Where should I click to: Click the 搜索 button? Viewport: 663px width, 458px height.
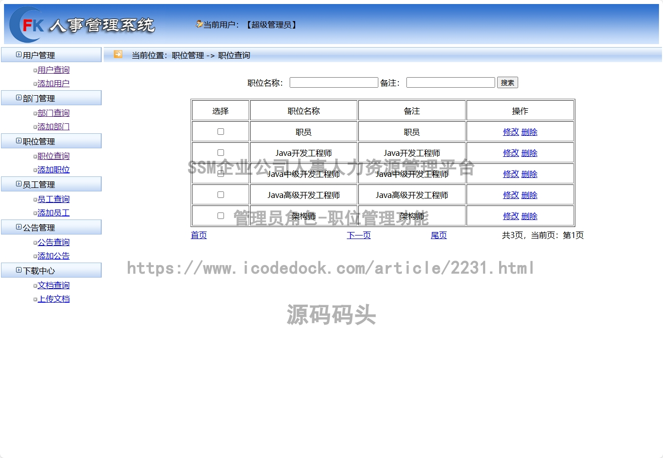point(508,83)
